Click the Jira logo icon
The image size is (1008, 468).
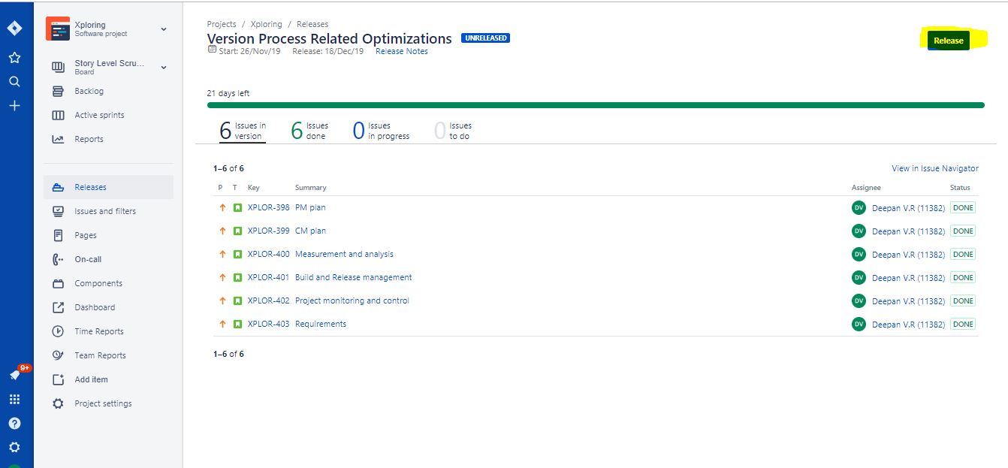click(14, 29)
